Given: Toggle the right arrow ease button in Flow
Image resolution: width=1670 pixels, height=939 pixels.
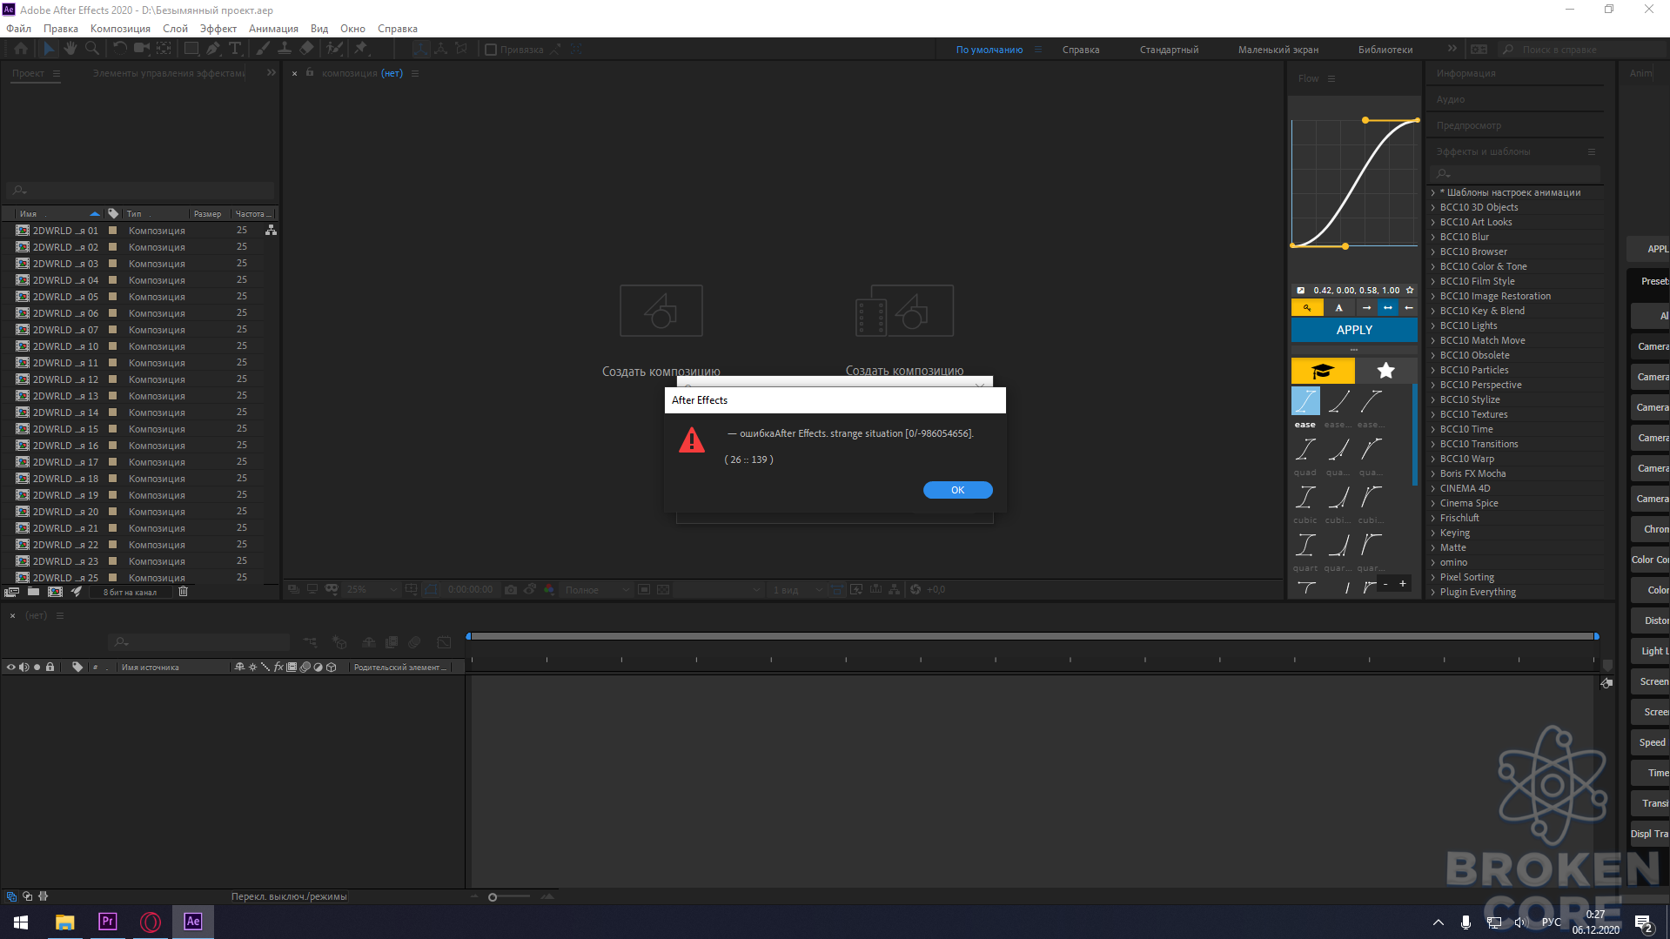Looking at the screenshot, I should [1366, 308].
